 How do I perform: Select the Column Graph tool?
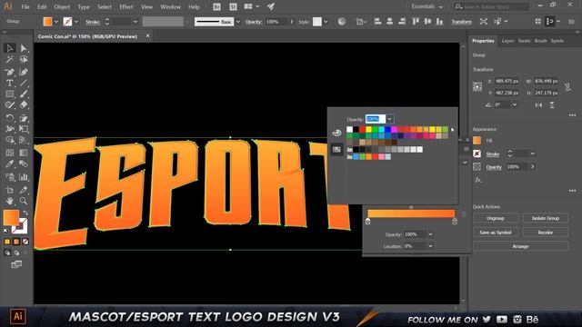coord(24,177)
